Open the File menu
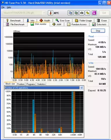The image size is (111, 140). 3,7
